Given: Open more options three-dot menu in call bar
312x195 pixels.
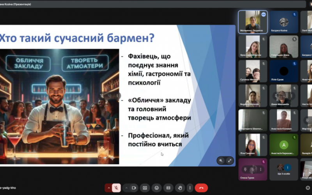Looking at the screenshot, I should (x=190, y=188).
